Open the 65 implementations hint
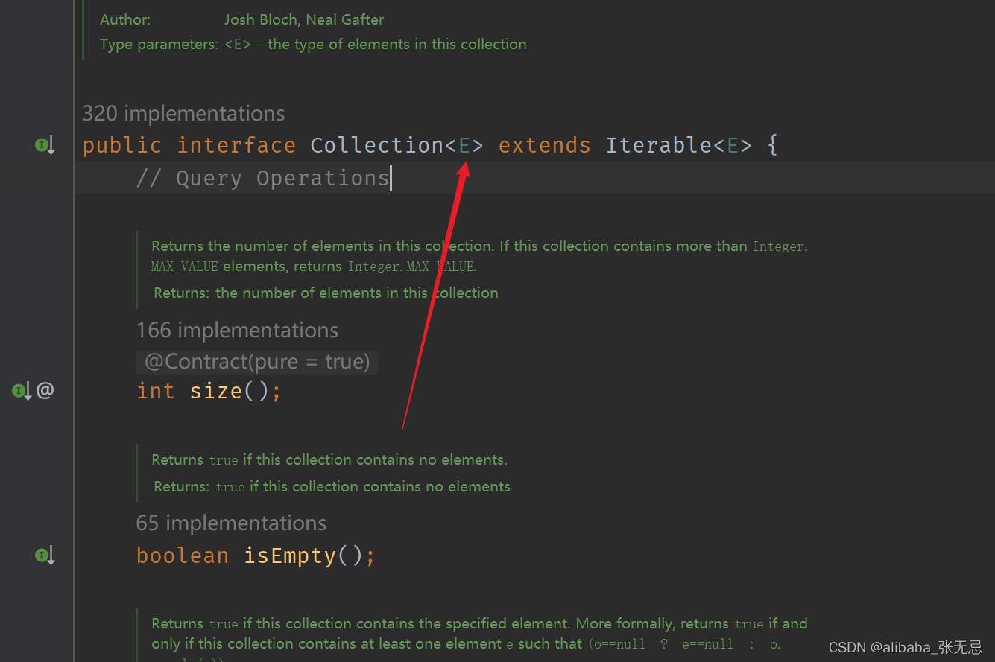This screenshot has width=995, height=662. coord(231,523)
